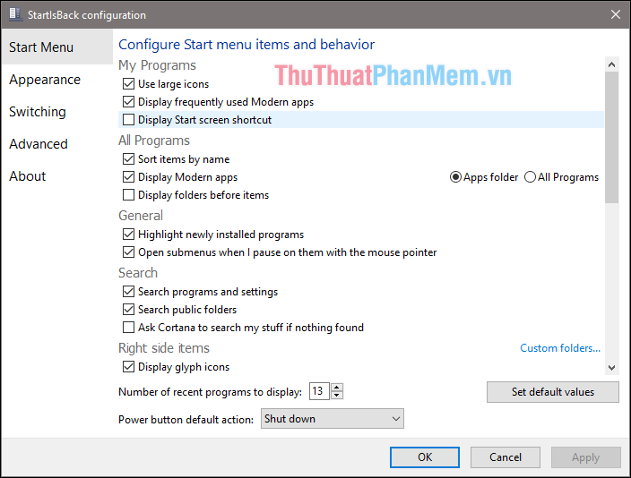The height and width of the screenshot is (478, 631).
Task: Enable Display Start screen shortcut
Action: (x=128, y=120)
